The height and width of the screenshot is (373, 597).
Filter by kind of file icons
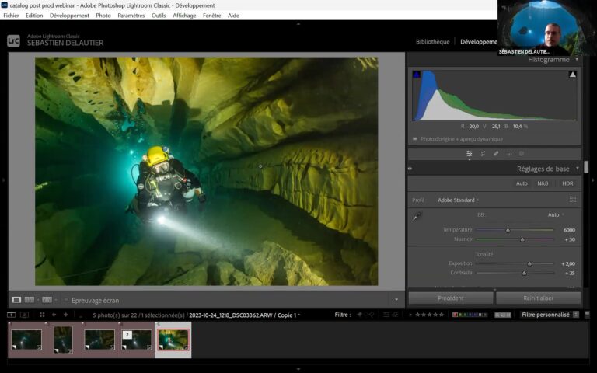[503, 315]
